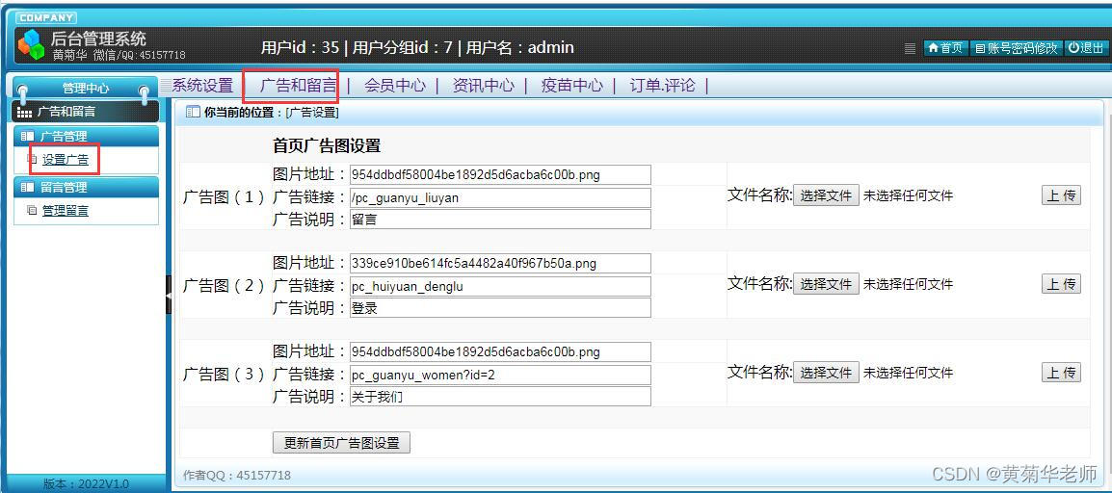Viewport: 1112px width, 493px height.
Task: Click the page icon beside 管理留言
Action: 31,210
